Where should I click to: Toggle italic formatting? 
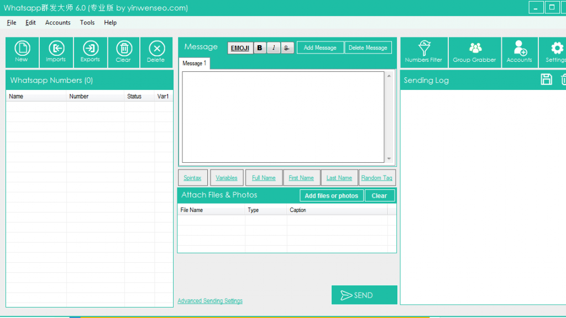pyautogui.click(x=274, y=48)
